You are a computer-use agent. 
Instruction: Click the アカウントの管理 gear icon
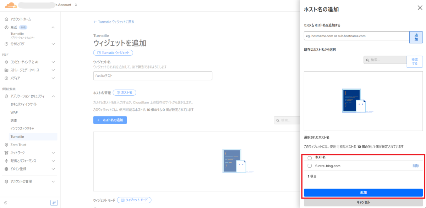pyautogui.click(x=6, y=181)
